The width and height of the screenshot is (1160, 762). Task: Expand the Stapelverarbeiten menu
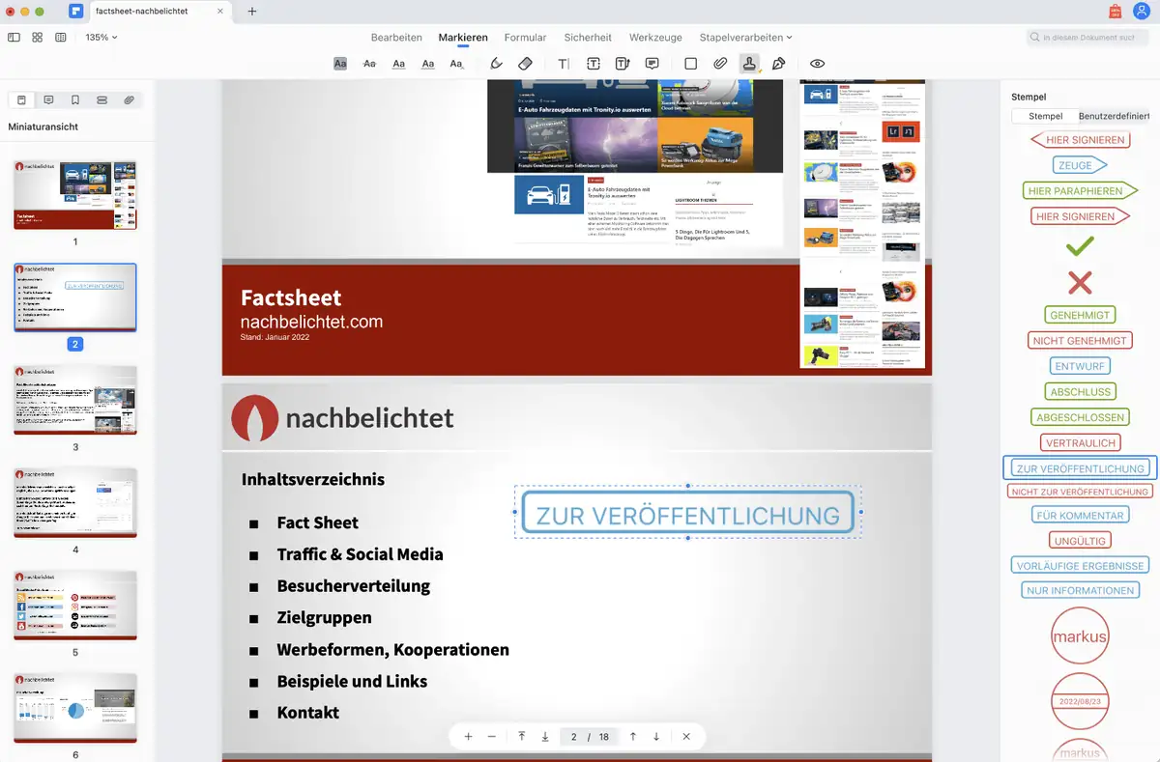click(x=745, y=38)
